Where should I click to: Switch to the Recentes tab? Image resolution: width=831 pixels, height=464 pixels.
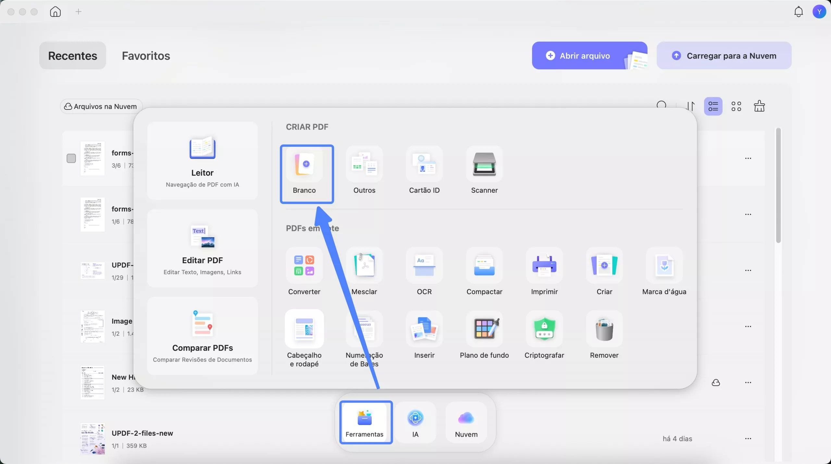(x=73, y=56)
